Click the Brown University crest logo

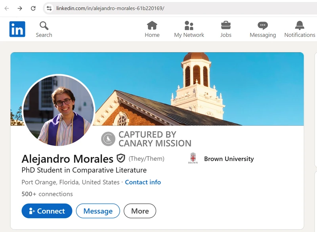pyautogui.click(x=193, y=158)
